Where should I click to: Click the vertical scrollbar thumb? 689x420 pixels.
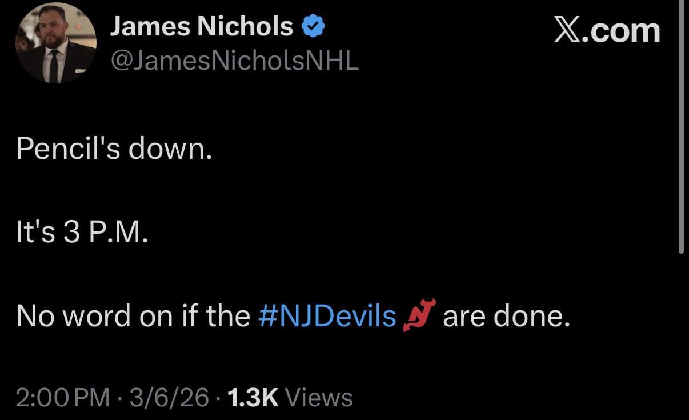(681, 126)
